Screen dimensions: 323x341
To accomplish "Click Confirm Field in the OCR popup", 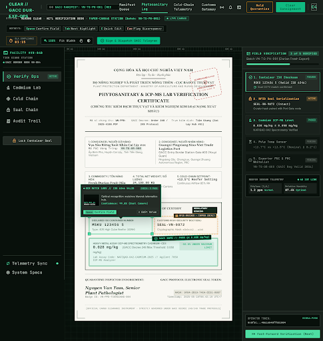I will coord(100,212).
